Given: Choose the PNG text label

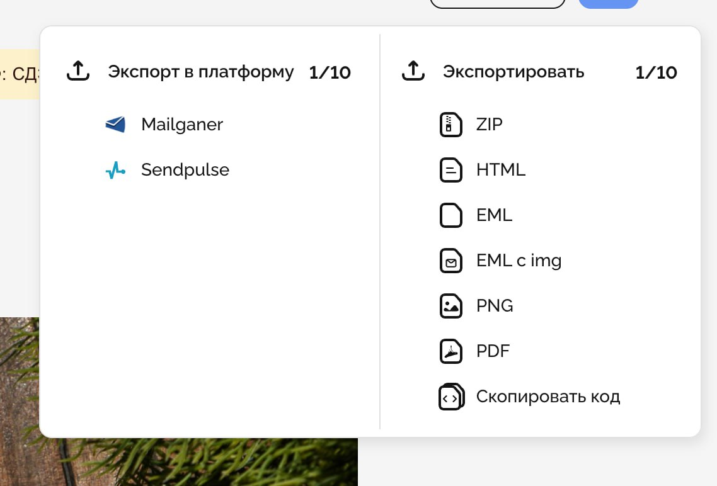Looking at the screenshot, I should [x=495, y=306].
